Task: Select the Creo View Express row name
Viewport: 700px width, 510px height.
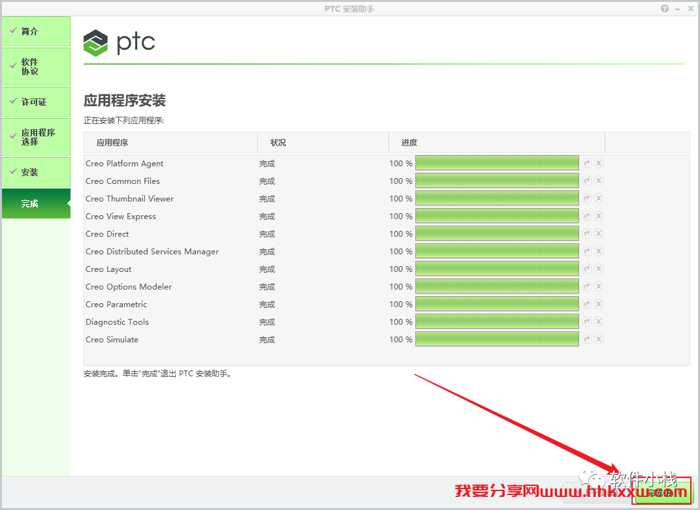Action: coord(121,217)
